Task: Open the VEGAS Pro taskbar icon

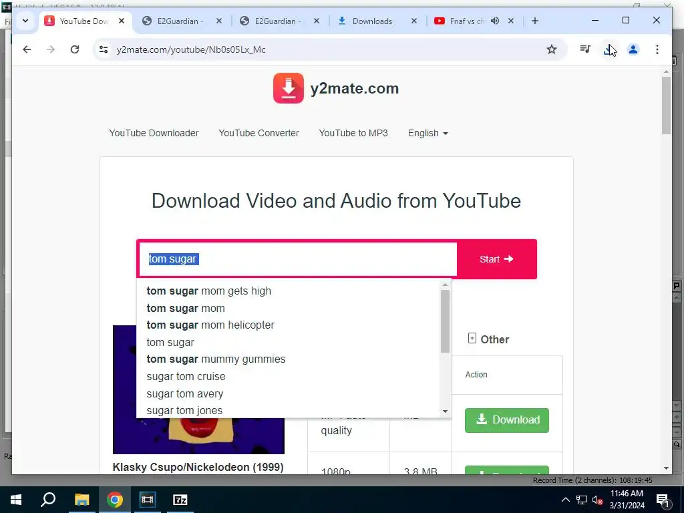Action: (x=148, y=500)
